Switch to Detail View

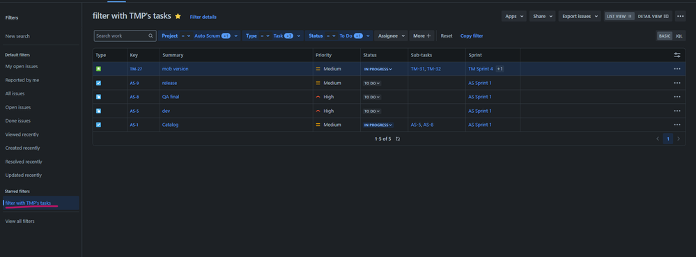[x=654, y=17]
